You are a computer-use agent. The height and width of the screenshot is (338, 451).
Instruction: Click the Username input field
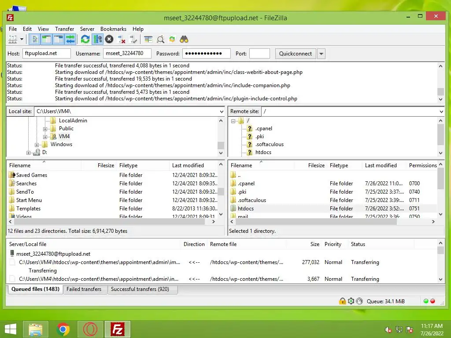[127, 53]
